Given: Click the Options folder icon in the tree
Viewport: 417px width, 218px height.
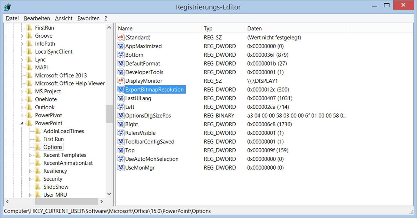Looking at the screenshot, I should (x=38, y=147).
